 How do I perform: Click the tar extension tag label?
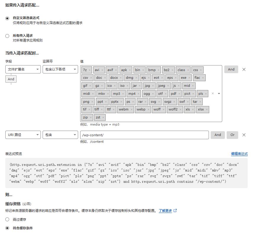(195, 102)
